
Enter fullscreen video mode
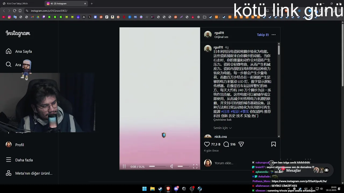pos(195,166)
